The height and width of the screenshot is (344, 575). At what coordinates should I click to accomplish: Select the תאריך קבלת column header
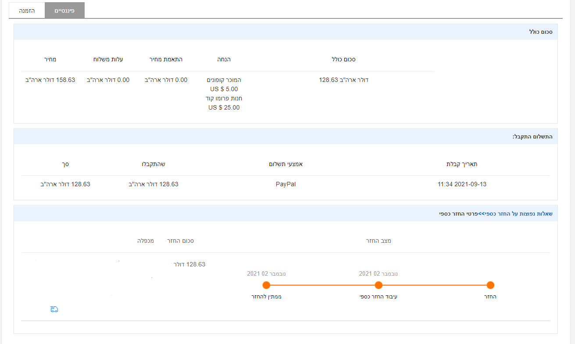pos(462,164)
